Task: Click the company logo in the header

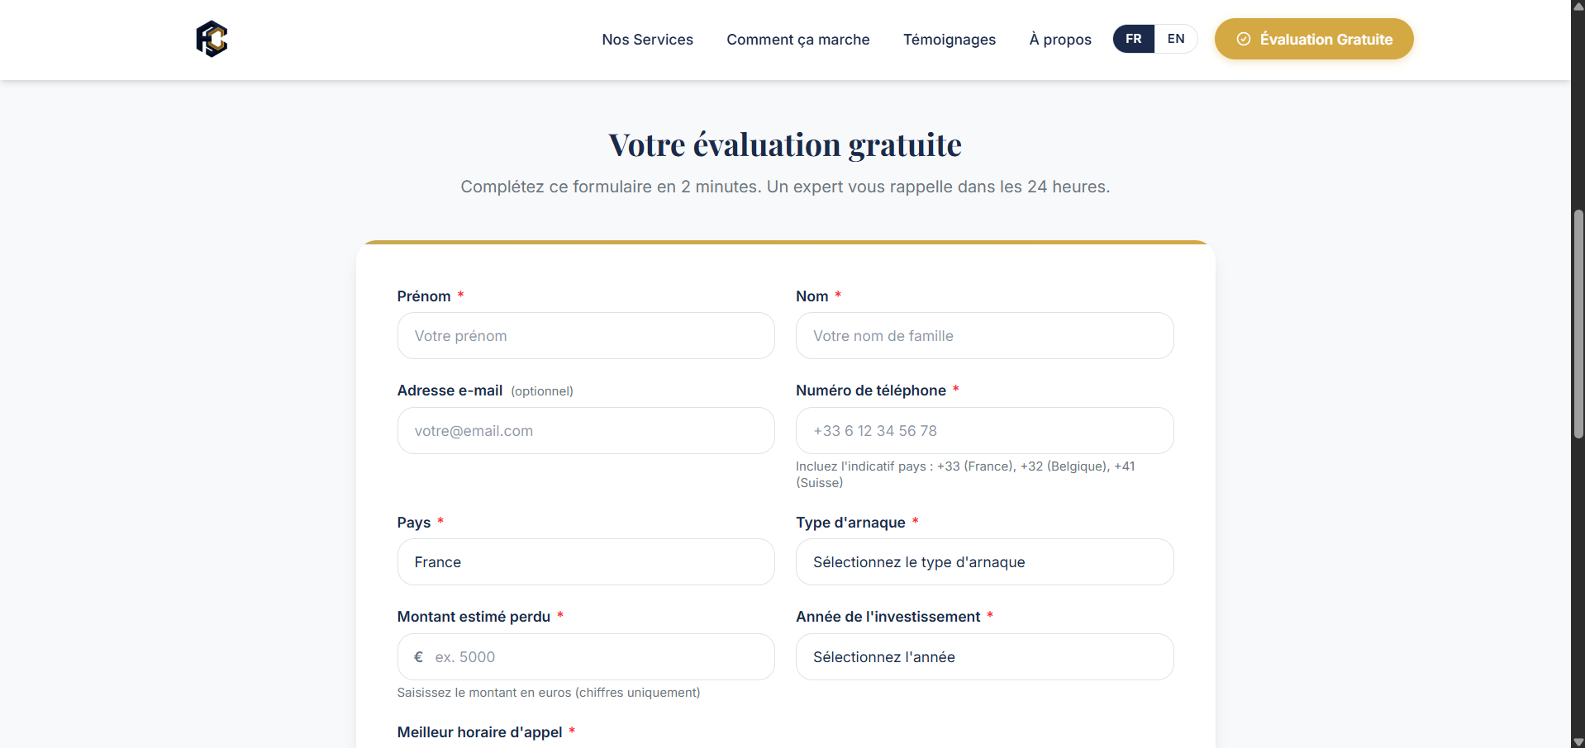Action: point(212,39)
